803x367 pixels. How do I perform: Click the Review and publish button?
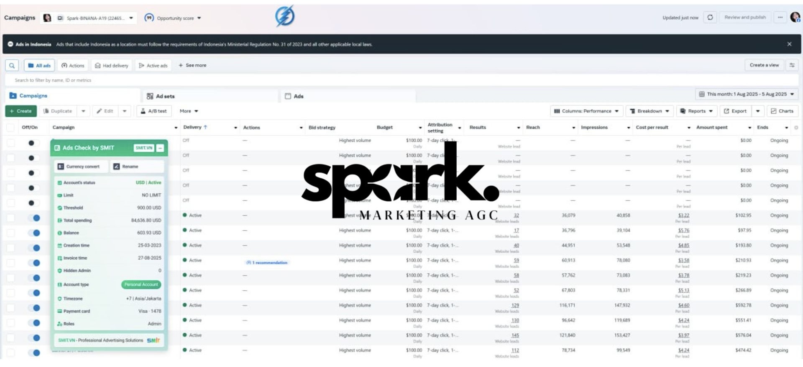tap(745, 18)
